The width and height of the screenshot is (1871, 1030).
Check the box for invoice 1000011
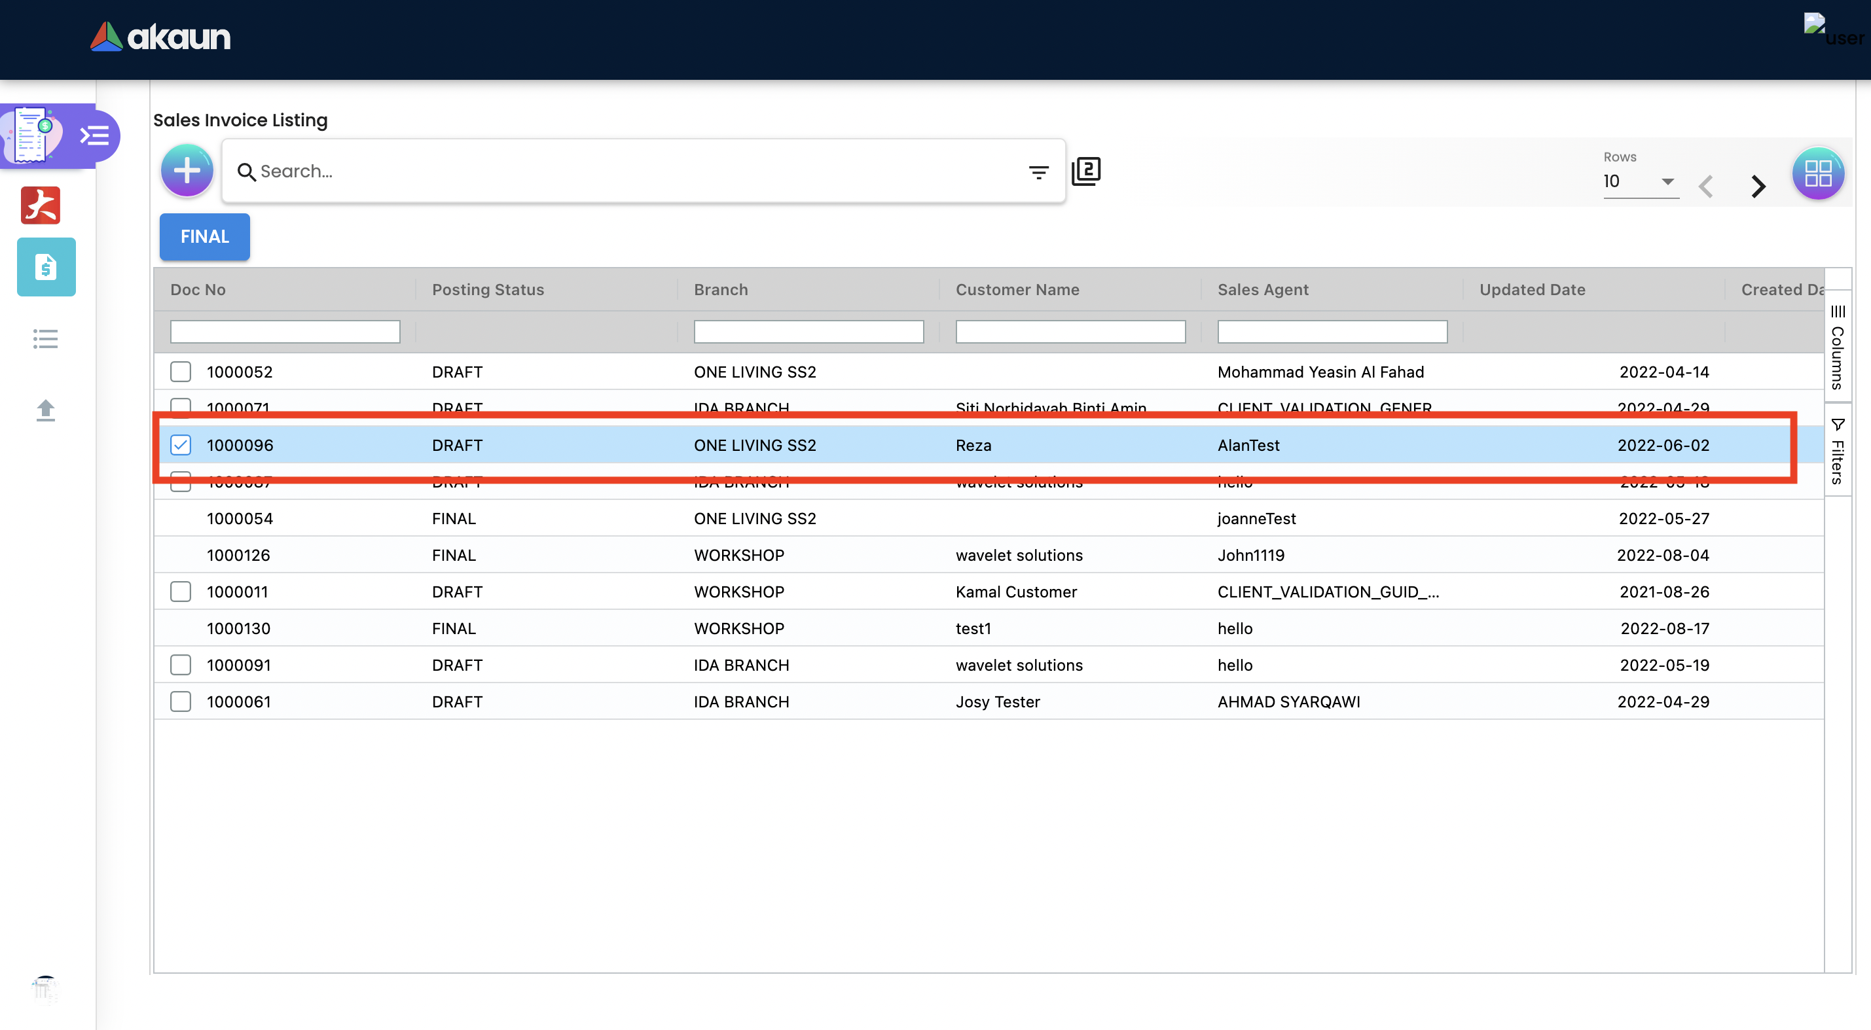[180, 592]
